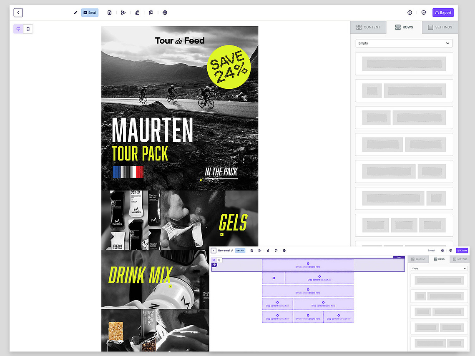The image size is (475, 356).
Task: Click Export in the inset window
Action: tap(462, 251)
